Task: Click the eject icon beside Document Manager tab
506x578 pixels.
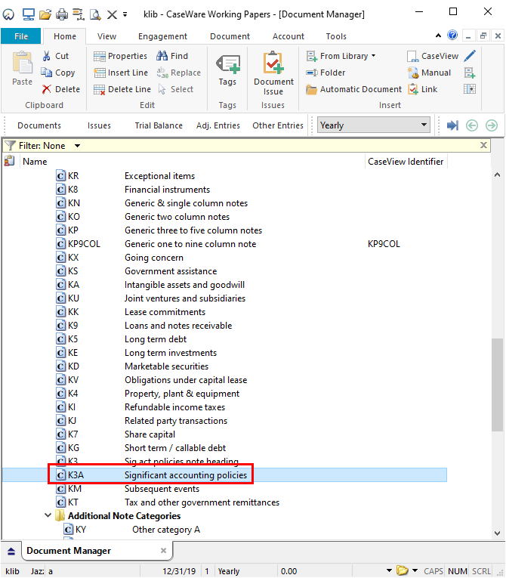Action: (11, 552)
